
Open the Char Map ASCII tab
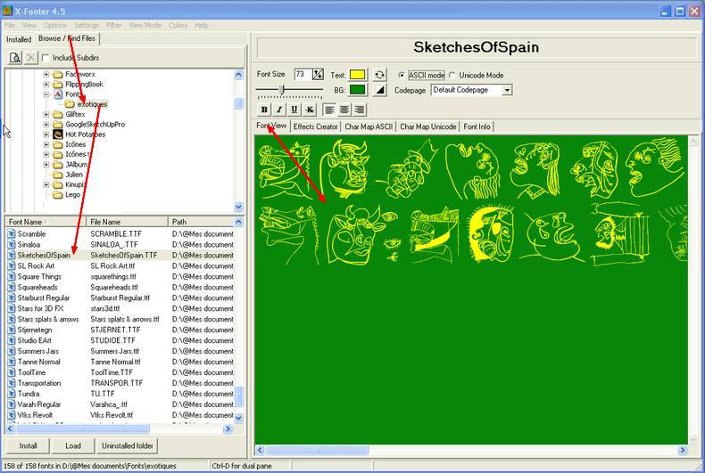click(x=369, y=127)
